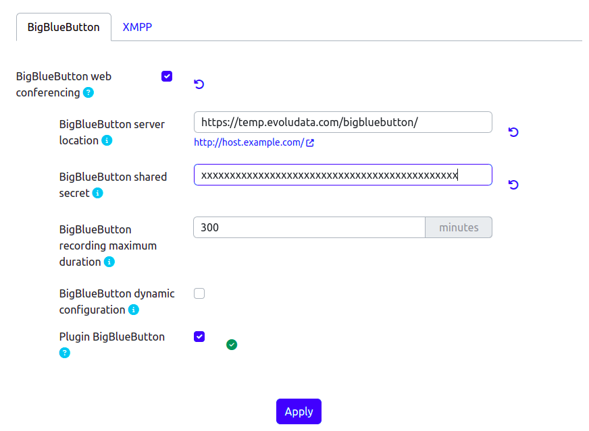Click 'Plugin BigBlueButton' label text
This screenshot has width=589, height=431.
click(x=112, y=337)
